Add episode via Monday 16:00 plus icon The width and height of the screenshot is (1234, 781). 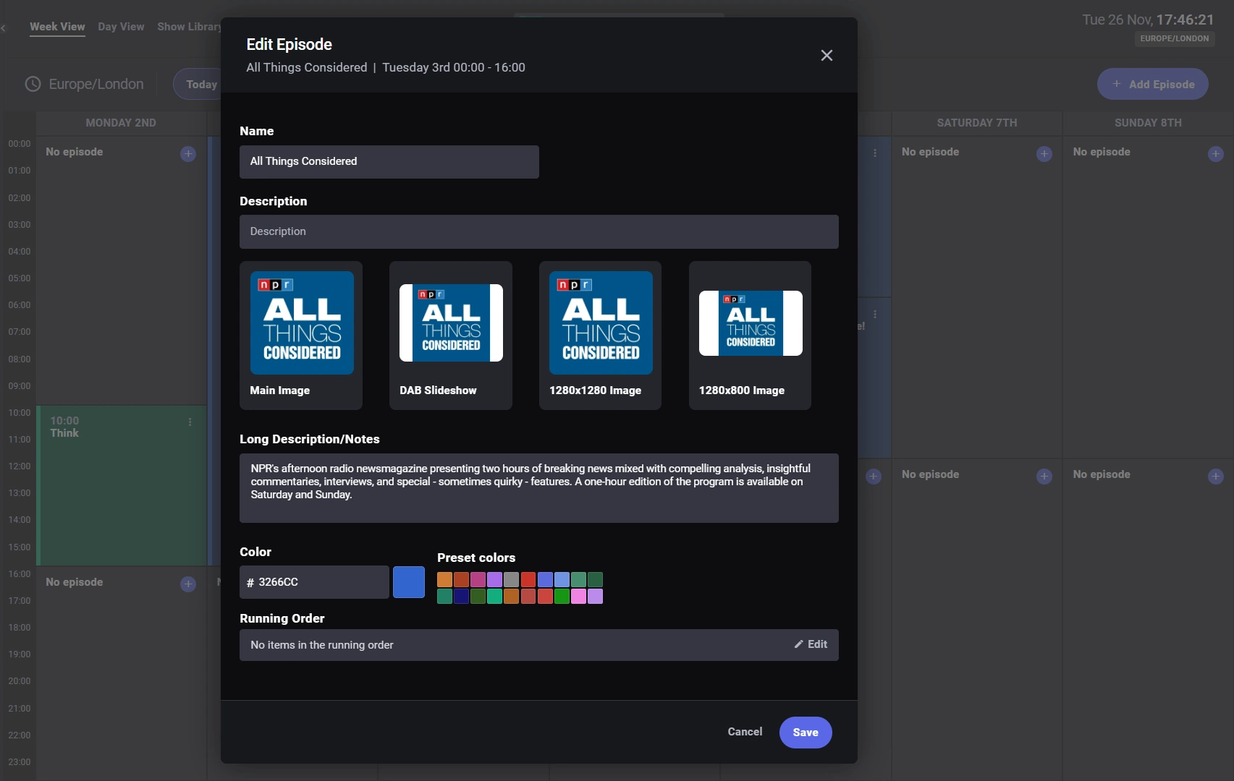(188, 584)
